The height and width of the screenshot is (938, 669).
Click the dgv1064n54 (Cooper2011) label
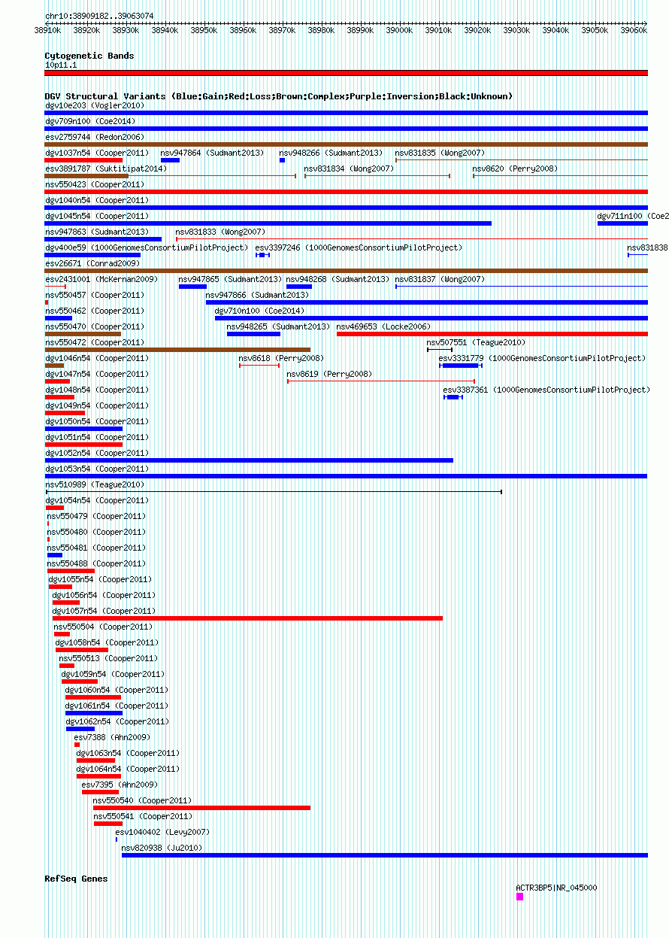129,769
